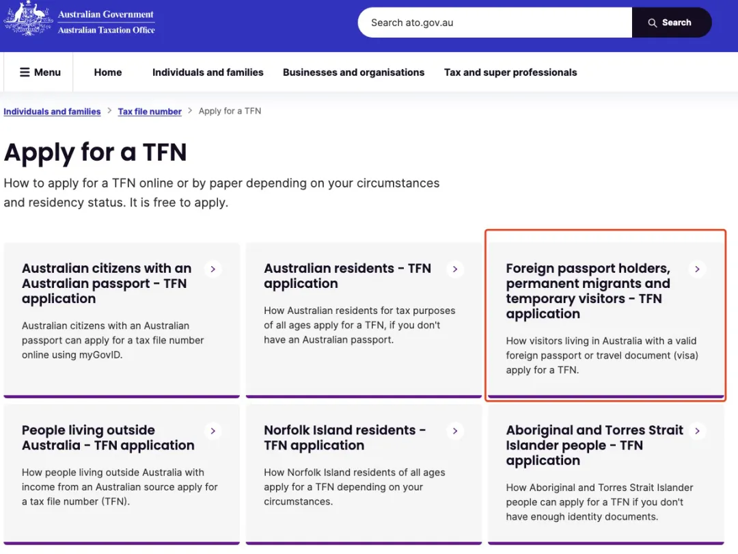Click the Individuals and families breadcrumb link
Image resolution: width=738 pixels, height=554 pixels.
tap(52, 111)
